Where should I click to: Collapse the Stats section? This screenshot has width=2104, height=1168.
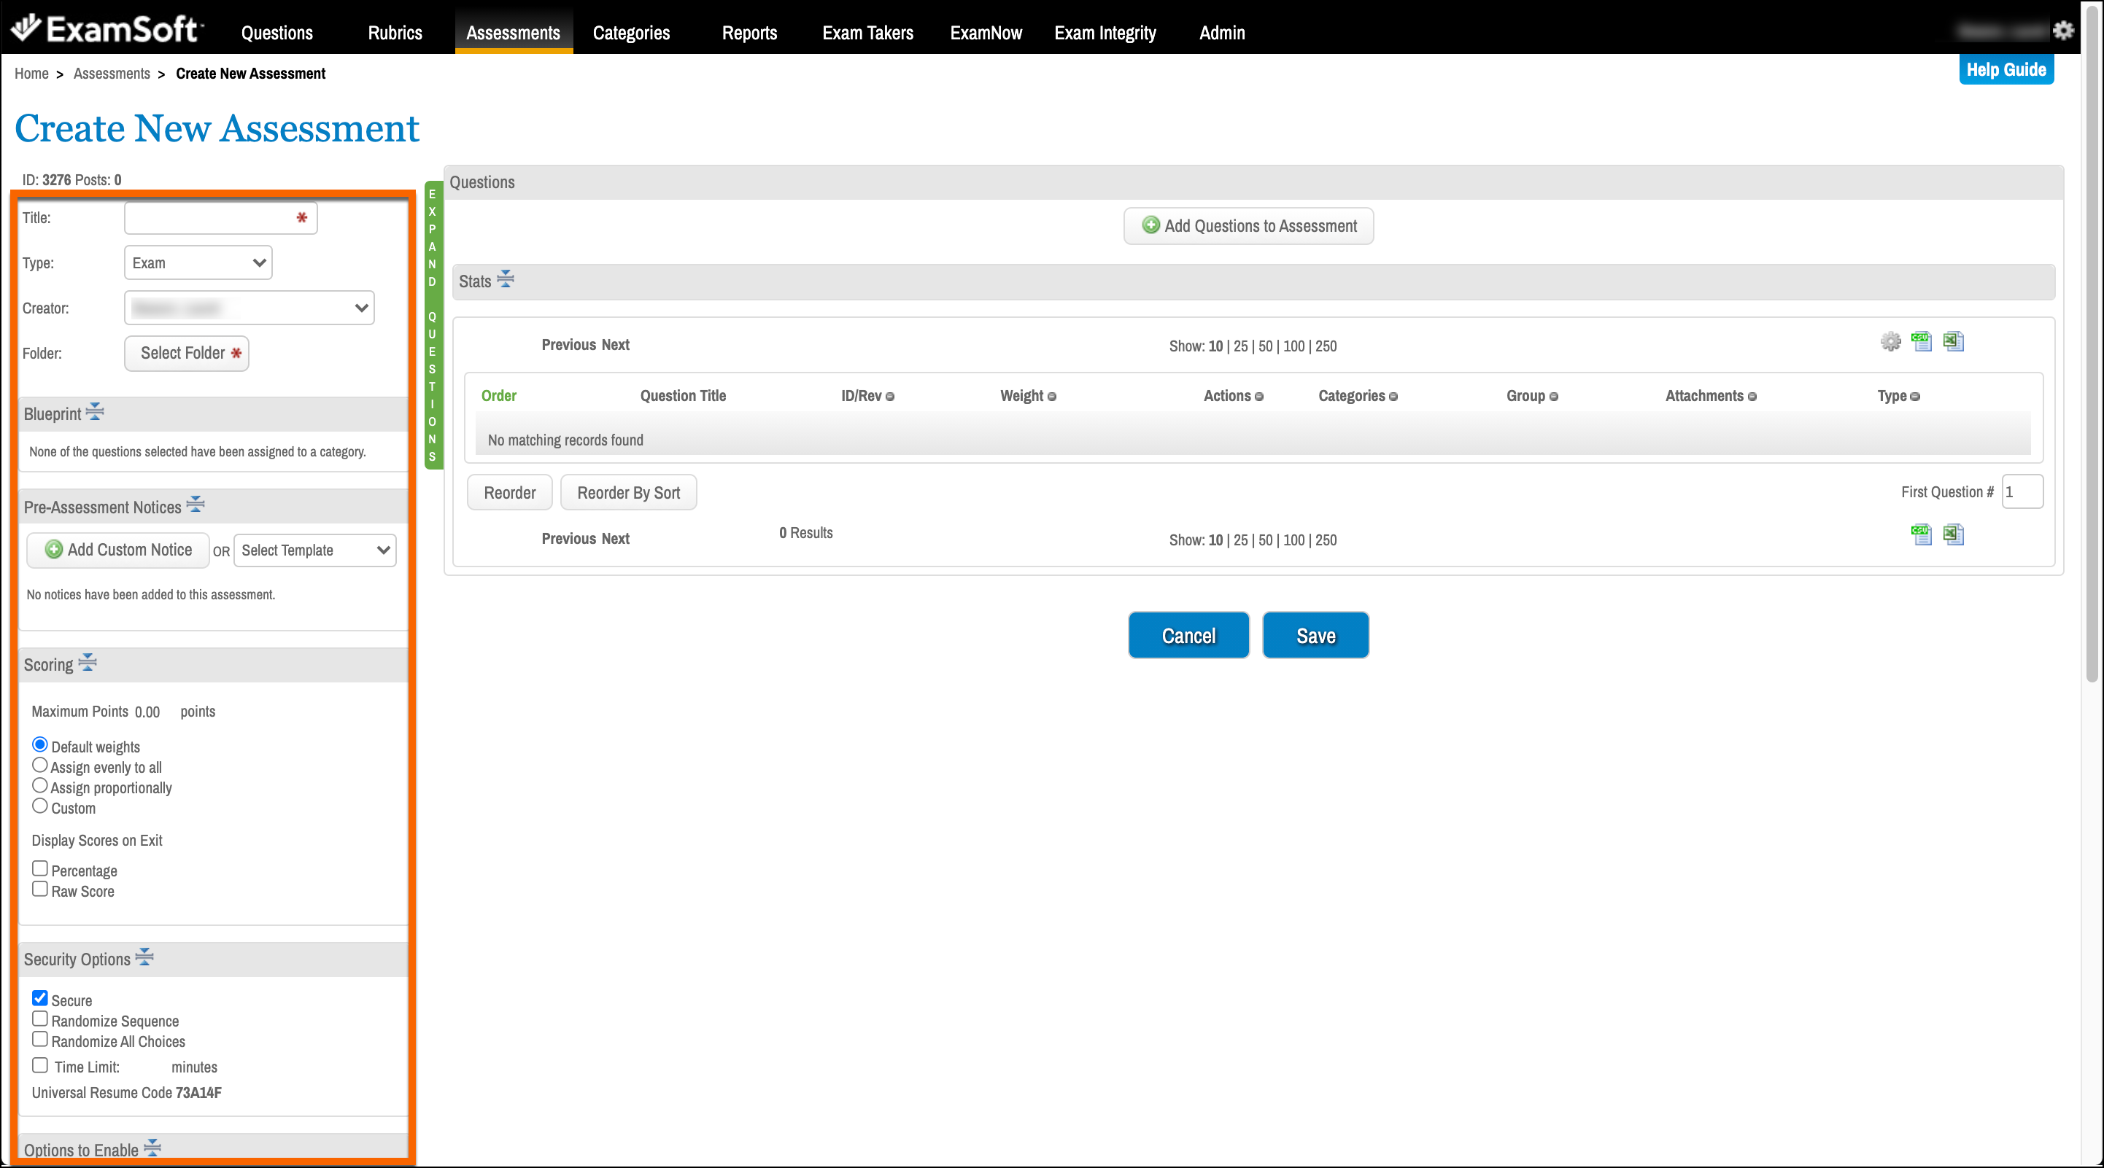(x=506, y=280)
